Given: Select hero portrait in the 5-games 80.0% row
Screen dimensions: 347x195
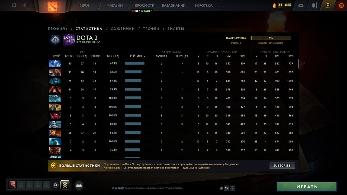Looking at the screenshot, I should coord(55,124).
